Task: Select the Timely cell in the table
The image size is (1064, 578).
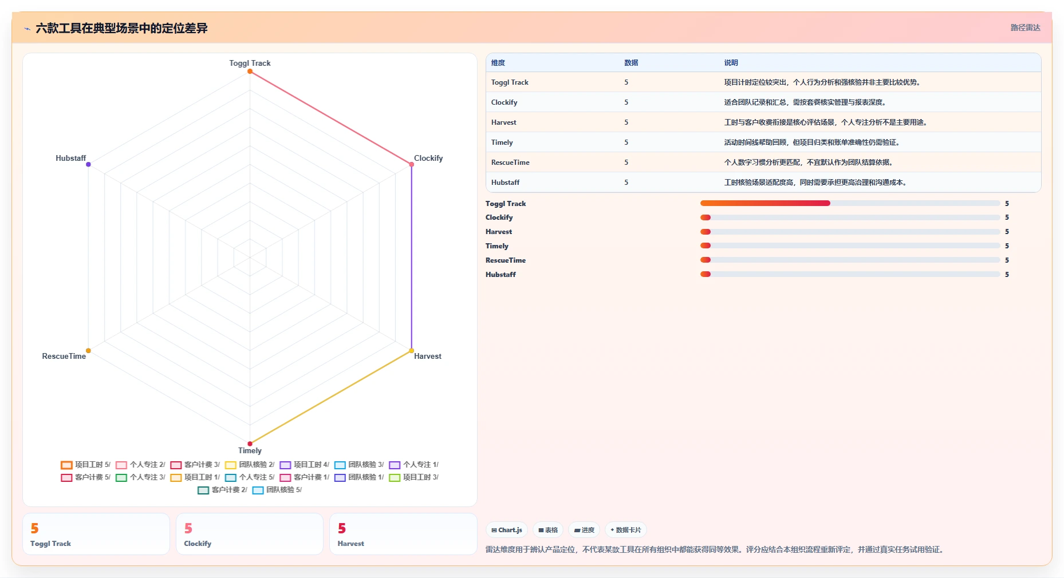Action: point(502,142)
